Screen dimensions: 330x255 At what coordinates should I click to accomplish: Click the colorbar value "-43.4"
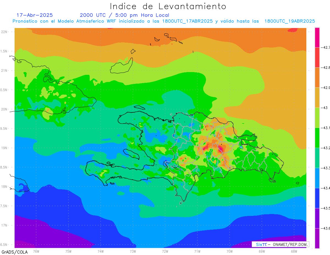pyautogui.click(x=326, y=188)
